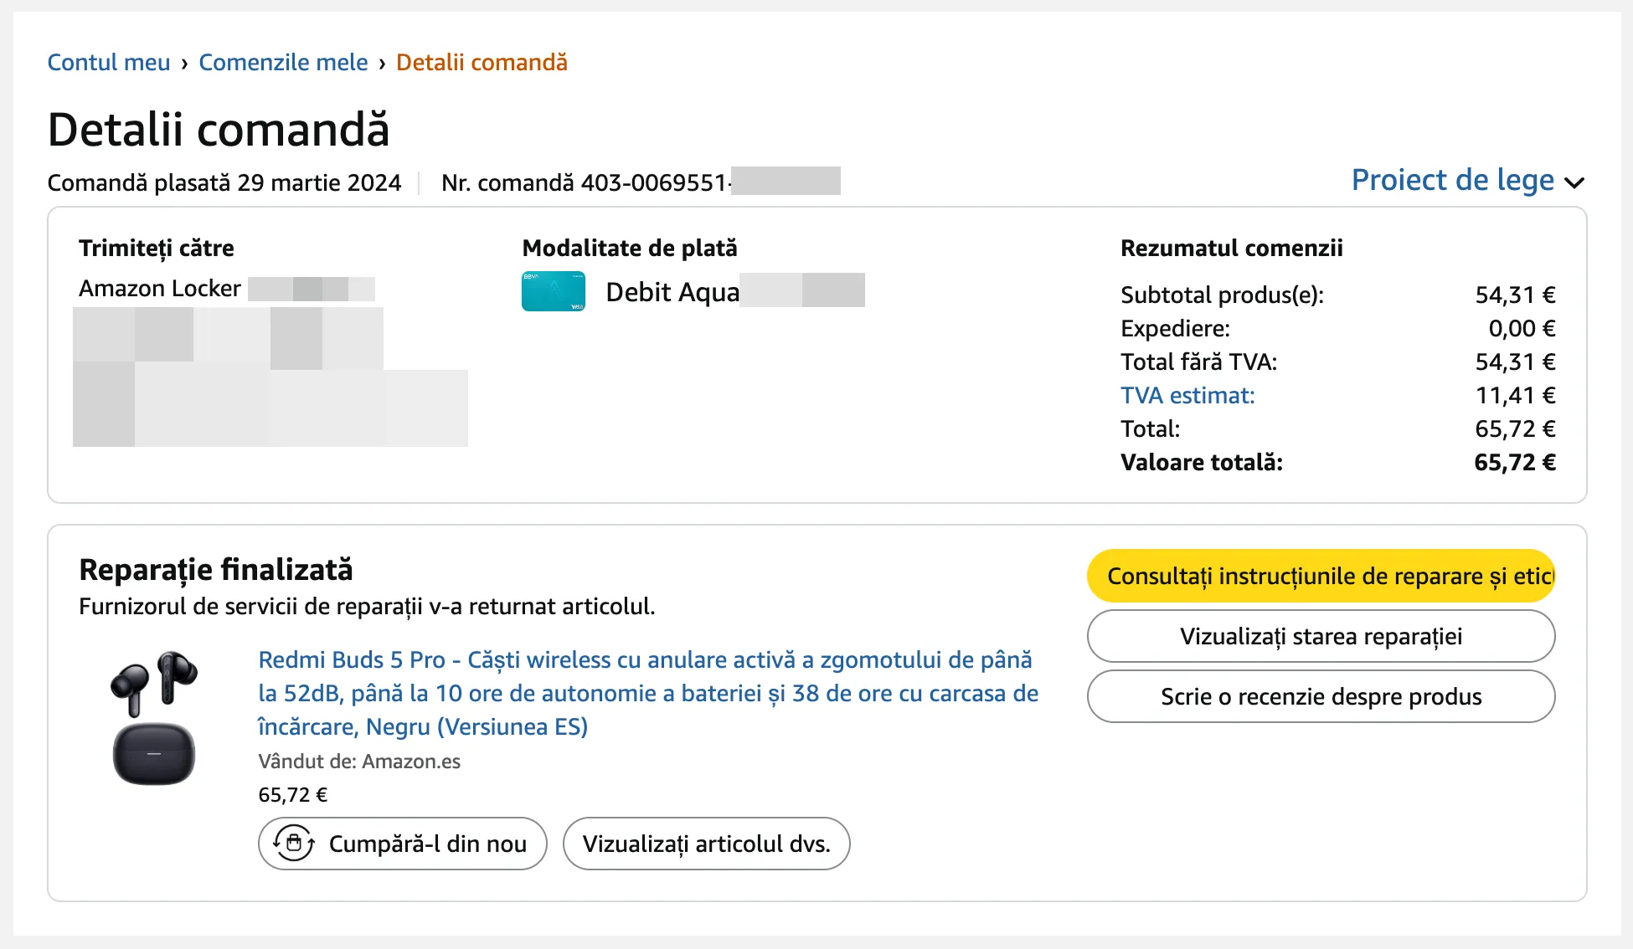
Task: Click the Amazon Locker delivery address text
Action: tap(160, 289)
